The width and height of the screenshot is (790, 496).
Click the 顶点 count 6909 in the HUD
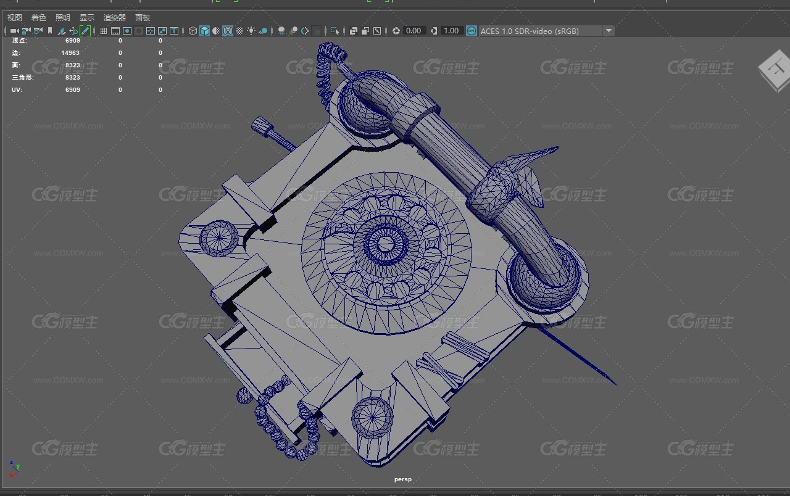point(73,41)
